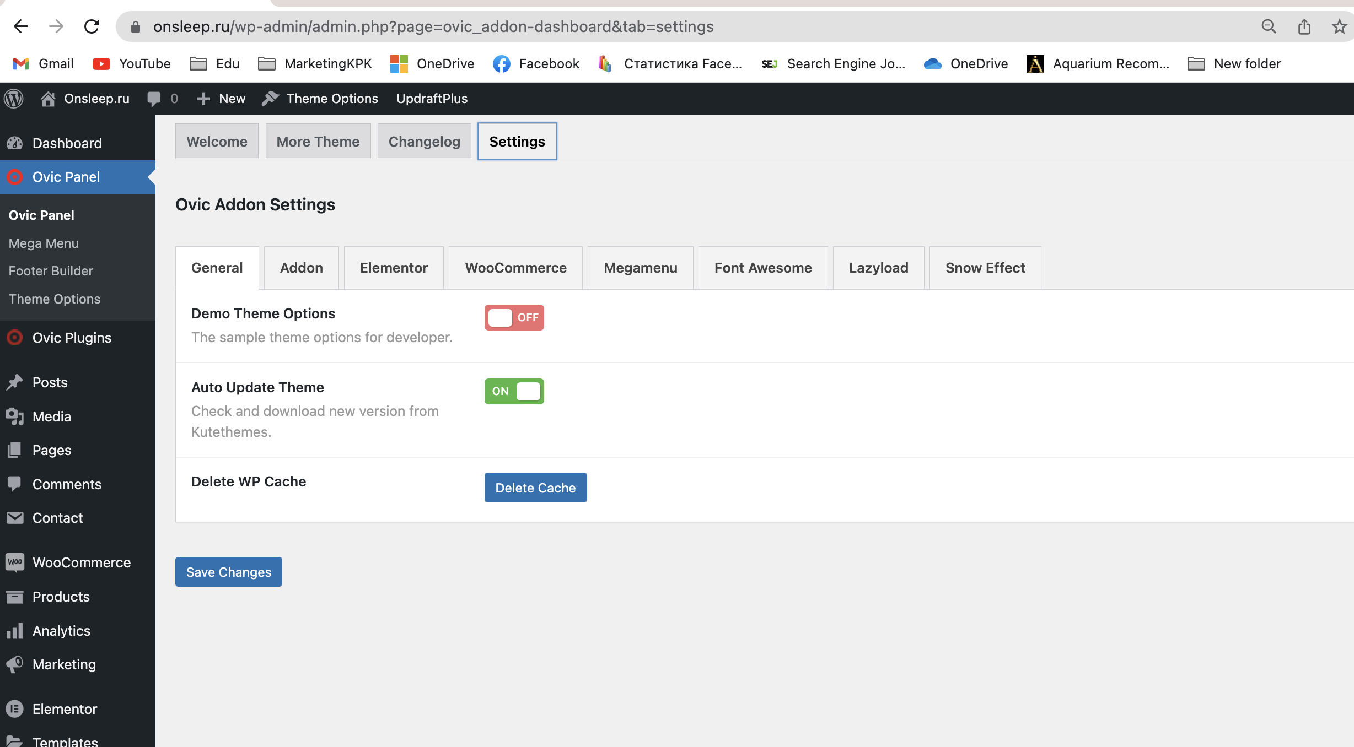Screen dimensions: 1354x747
Task: Click the browser forward arrow
Action: pyautogui.click(x=56, y=26)
